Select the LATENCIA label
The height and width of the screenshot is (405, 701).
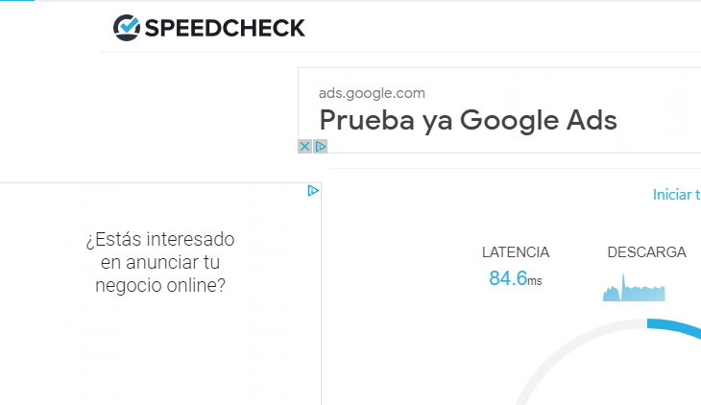click(516, 252)
